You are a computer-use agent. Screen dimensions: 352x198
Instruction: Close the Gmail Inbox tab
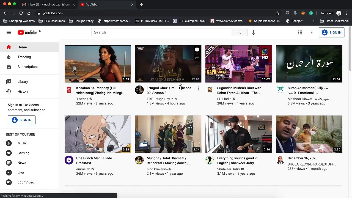[x=74, y=4]
